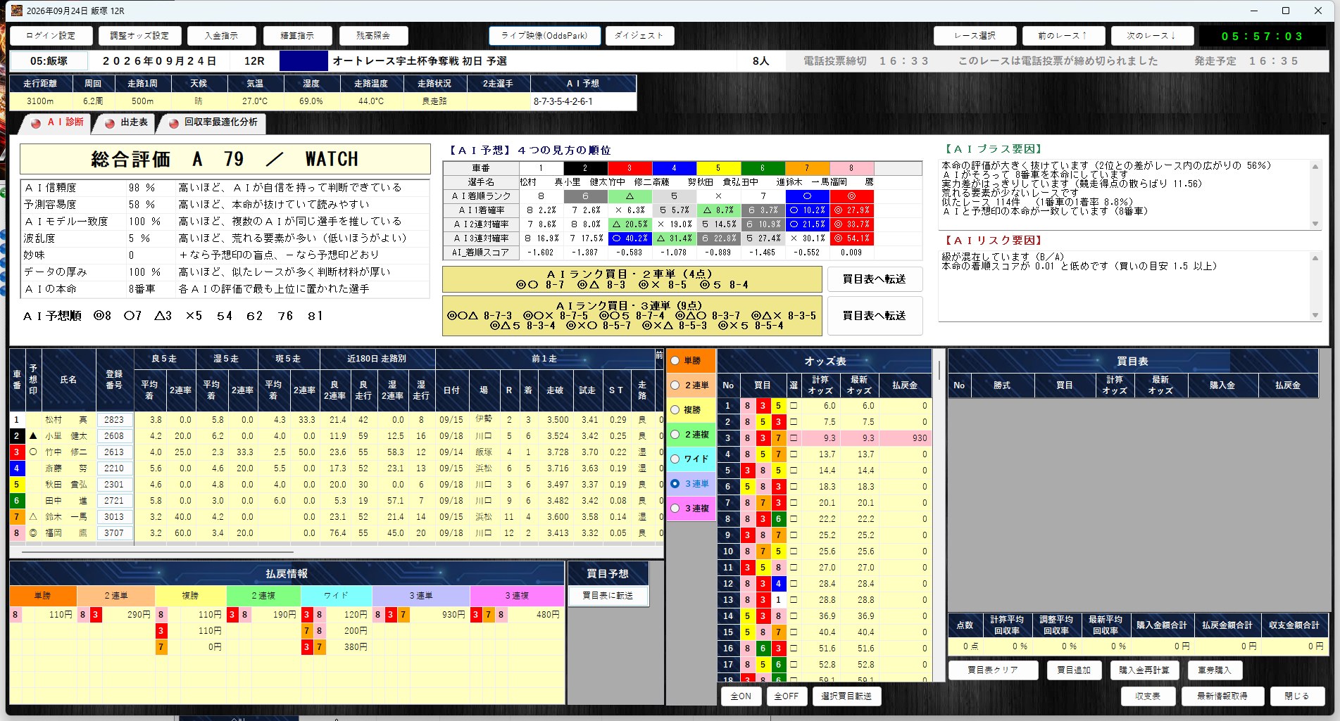Select the ワイド bet type radio button
The image size is (1340, 721).
pyautogui.click(x=675, y=459)
